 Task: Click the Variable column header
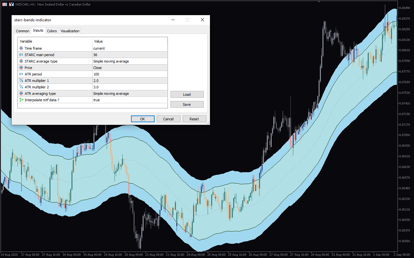(x=55, y=41)
